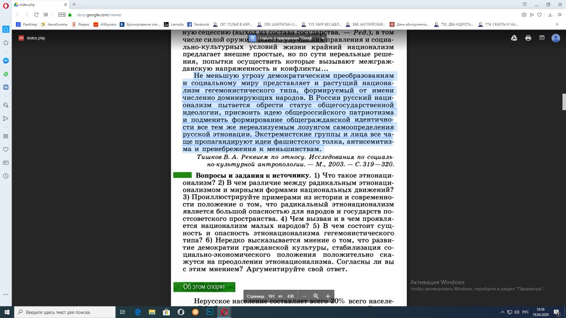
Task: Open WhatsApp in the Opera sidebar
Action: 6,74
